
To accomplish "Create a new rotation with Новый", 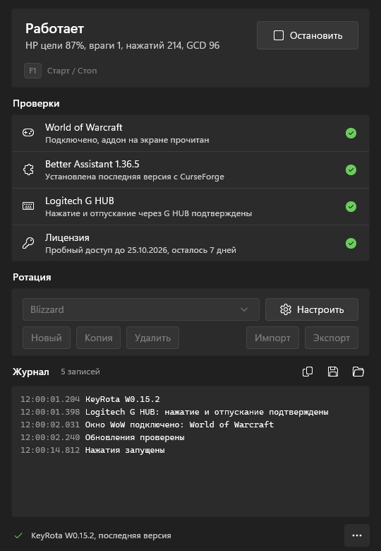I will (47, 338).
